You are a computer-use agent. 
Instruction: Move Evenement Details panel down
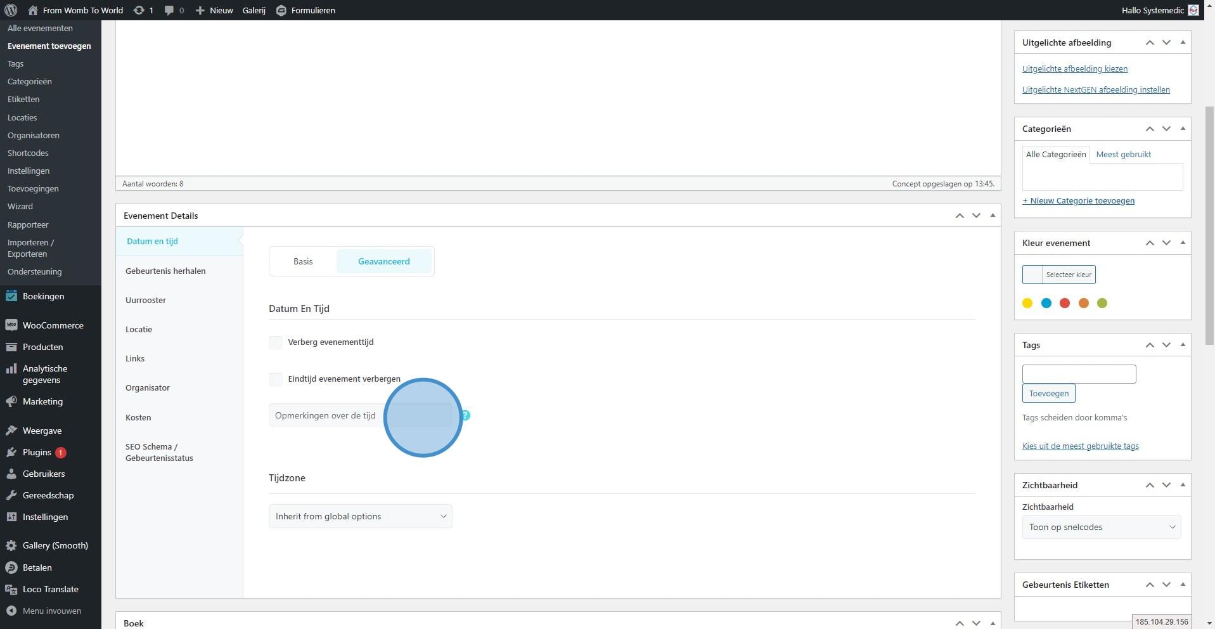[x=976, y=216]
